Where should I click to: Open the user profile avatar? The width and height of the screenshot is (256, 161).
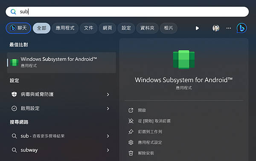pyautogui.click(x=216, y=28)
